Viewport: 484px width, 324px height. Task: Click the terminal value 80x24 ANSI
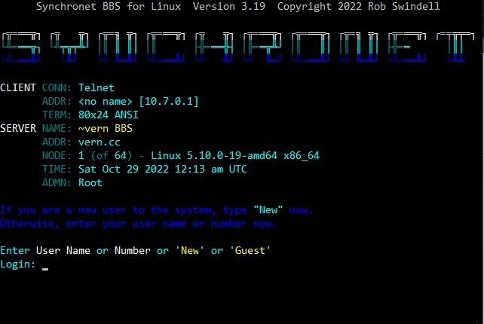click(x=109, y=115)
